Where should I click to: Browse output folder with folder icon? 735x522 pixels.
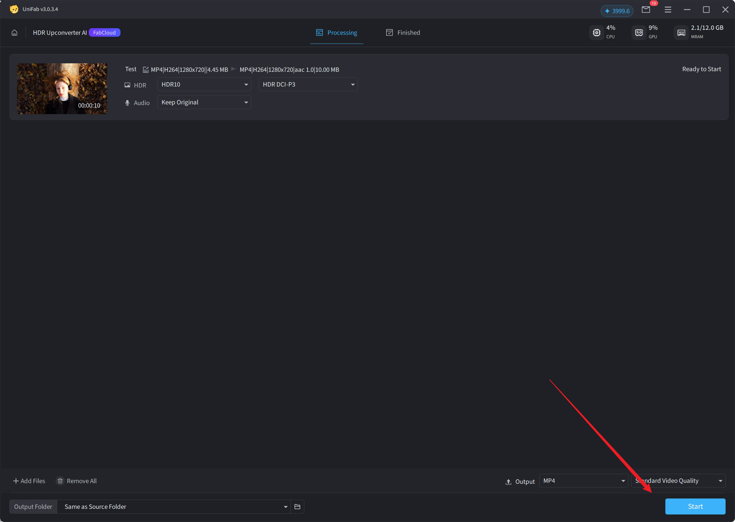pyautogui.click(x=297, y=507)
